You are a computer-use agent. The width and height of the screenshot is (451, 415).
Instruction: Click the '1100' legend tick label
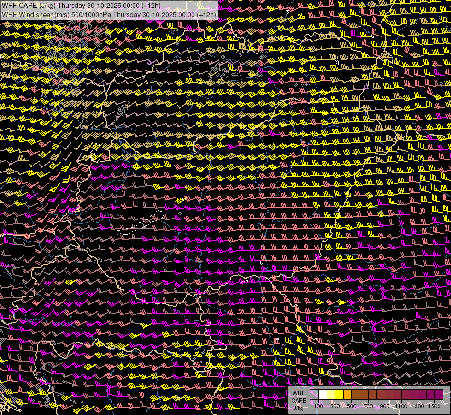(401, 406)
